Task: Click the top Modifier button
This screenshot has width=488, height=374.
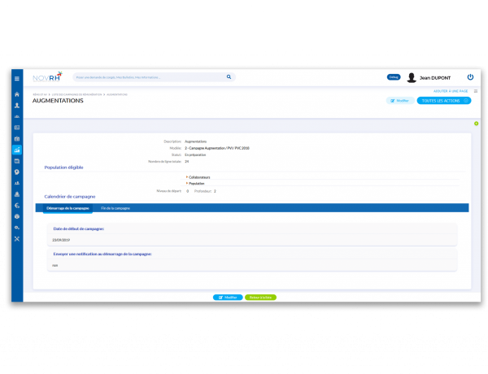Action: [399, 101]
